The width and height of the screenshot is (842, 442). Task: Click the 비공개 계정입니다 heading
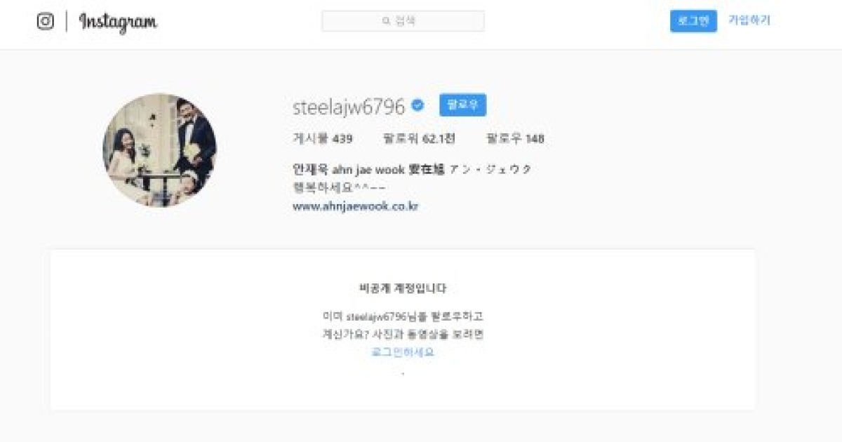[x=403, y=288]
